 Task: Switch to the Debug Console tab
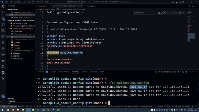(64, 72)
